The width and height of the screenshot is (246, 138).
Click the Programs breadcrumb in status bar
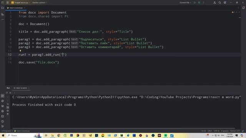7,131
